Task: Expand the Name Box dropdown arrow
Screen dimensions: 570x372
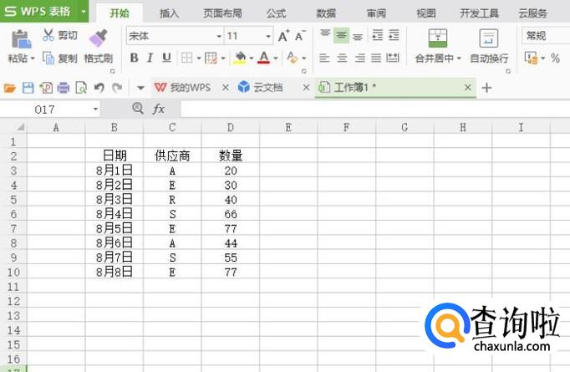Action: [95, 109]
